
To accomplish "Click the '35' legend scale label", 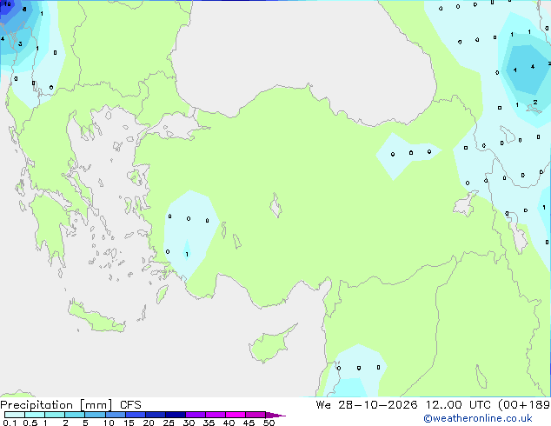I will coord(209,423).
